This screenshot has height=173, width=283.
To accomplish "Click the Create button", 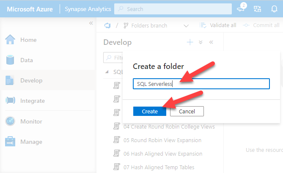I will pos(150,111).
